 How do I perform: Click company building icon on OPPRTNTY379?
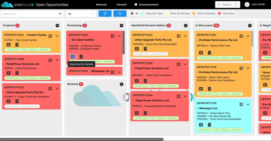(209, 125)
